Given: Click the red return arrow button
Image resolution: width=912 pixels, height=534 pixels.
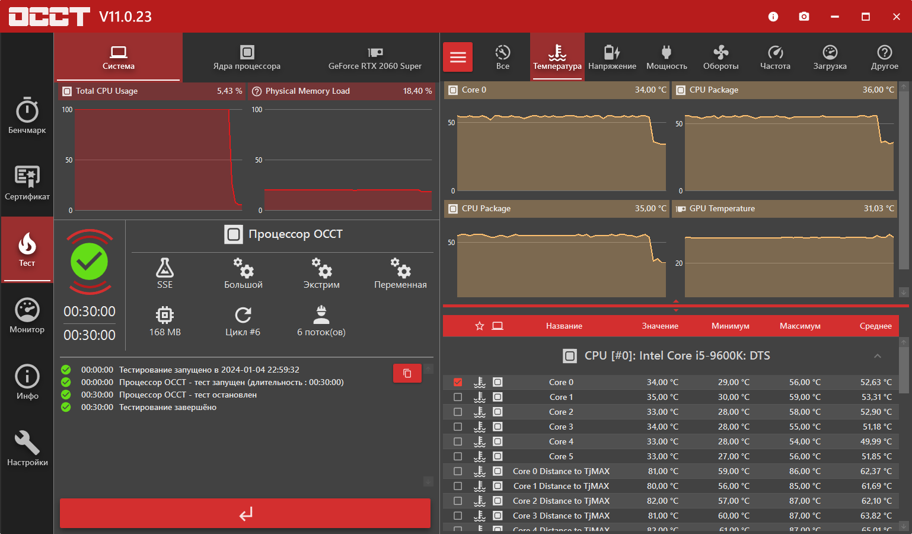Looking at the screenshot, I should pos(245,513).
